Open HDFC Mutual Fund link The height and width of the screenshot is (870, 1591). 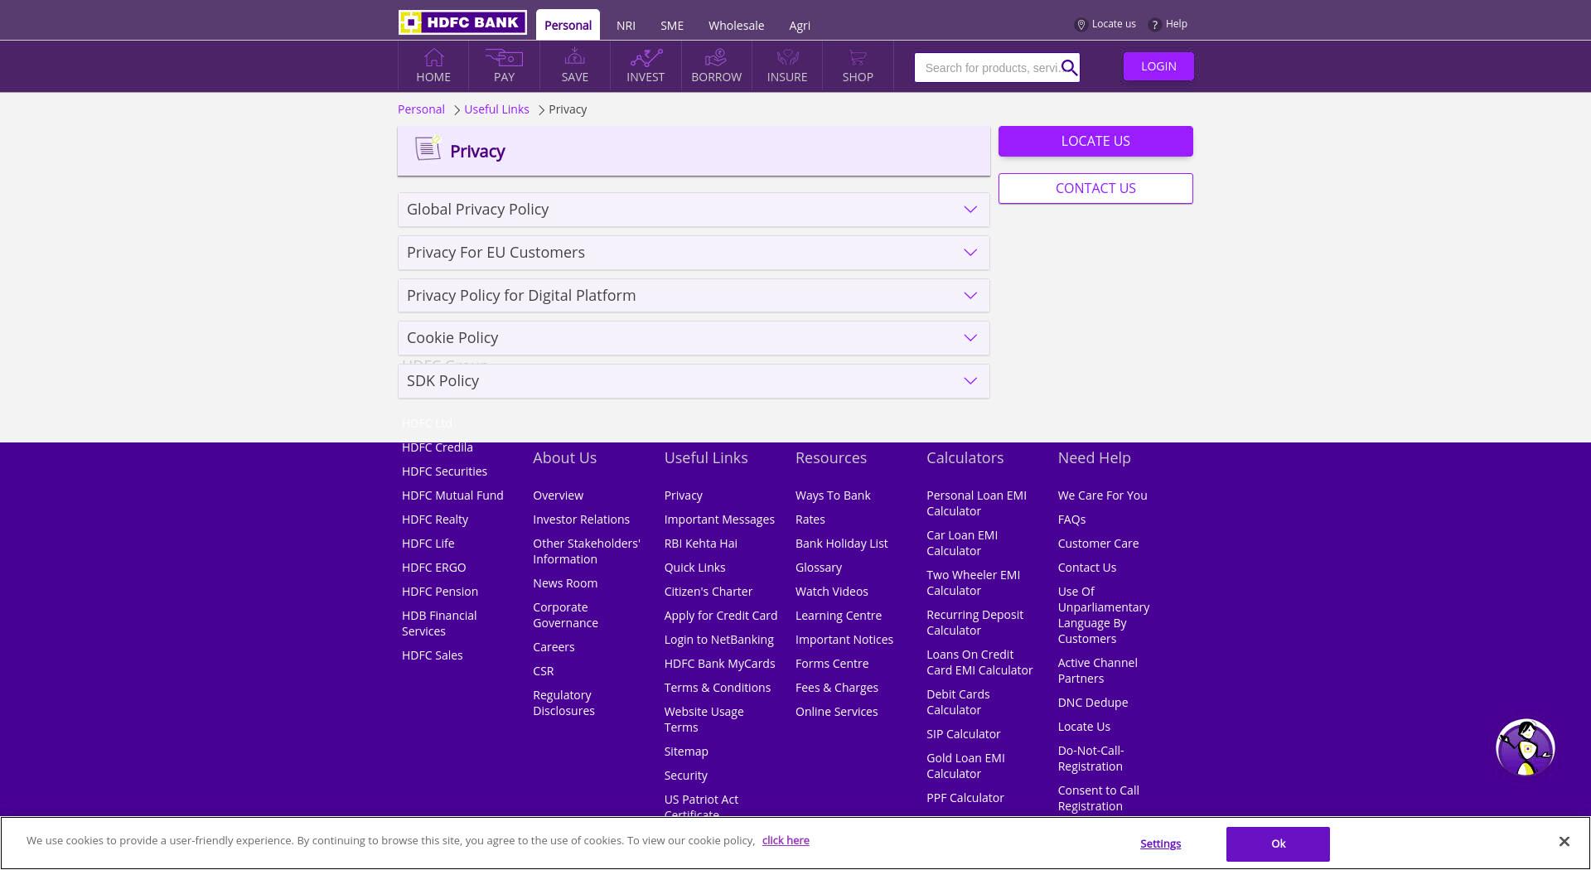coord(452,495)
